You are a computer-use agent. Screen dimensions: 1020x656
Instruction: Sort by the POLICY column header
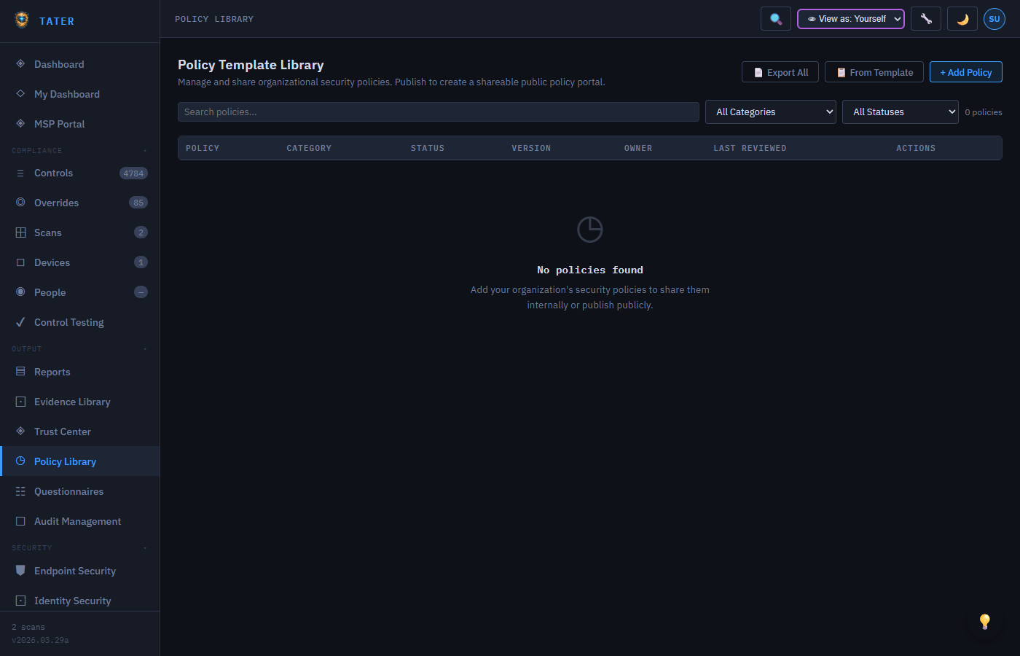pos(203,148)
